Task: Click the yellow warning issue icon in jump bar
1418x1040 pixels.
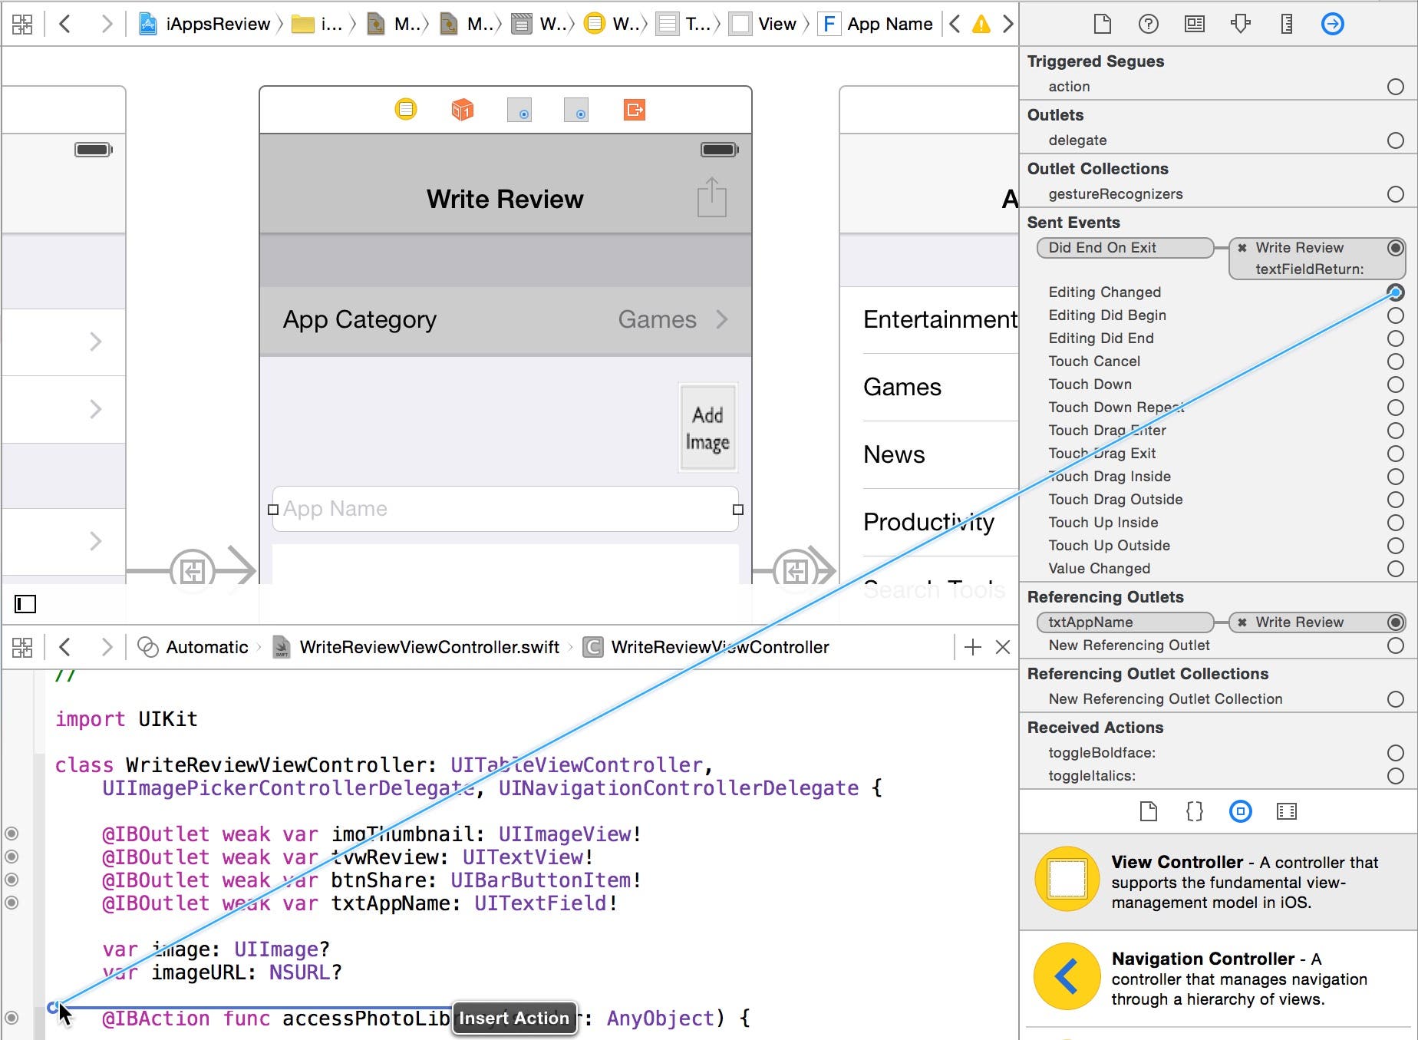Action: [x=981, y=24]
